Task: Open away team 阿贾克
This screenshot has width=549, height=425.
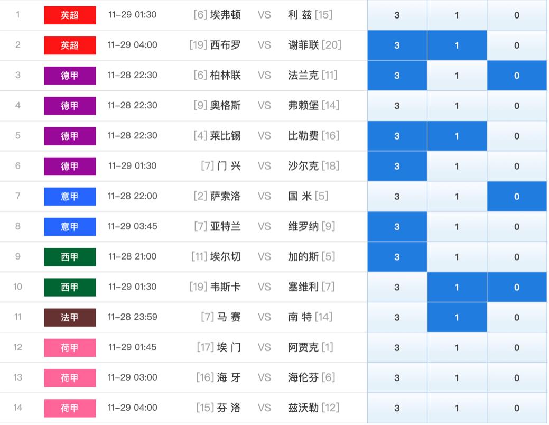Action: click(303, 347)
